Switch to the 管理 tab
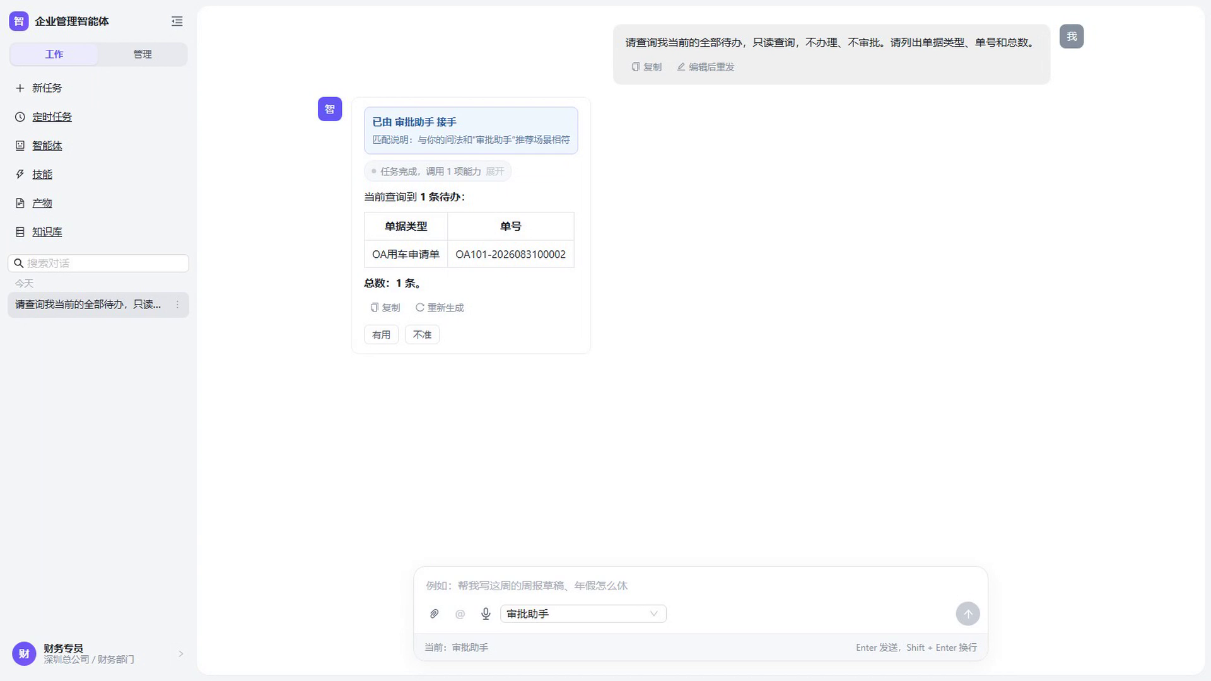Image resolution: width=1211 pixels, height=681 pixels. [143, 54]
